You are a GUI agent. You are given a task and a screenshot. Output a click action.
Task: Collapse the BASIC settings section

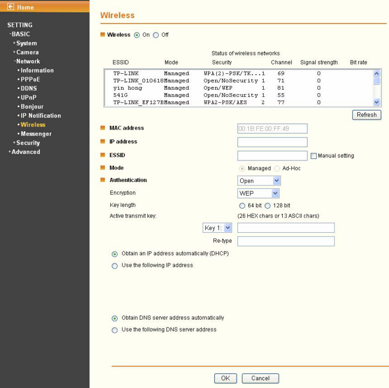click(x=20, y=34)
